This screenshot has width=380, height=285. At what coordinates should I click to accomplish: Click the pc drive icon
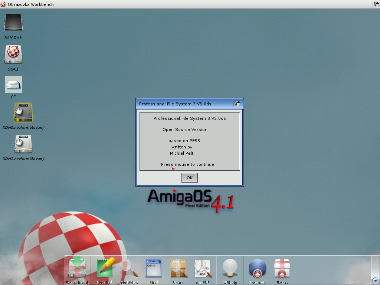point(13,84)
